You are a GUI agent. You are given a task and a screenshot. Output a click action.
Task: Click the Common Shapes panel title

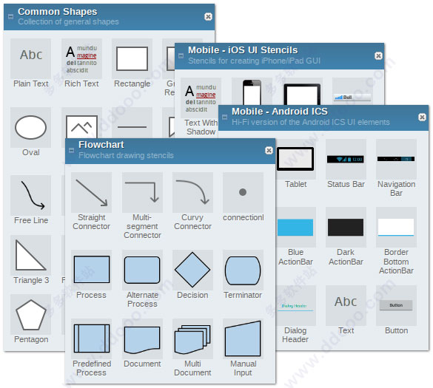[x=58, y=12]
